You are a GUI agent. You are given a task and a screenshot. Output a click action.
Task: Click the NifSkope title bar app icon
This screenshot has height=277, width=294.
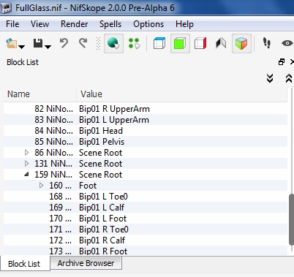pos(6,8)
